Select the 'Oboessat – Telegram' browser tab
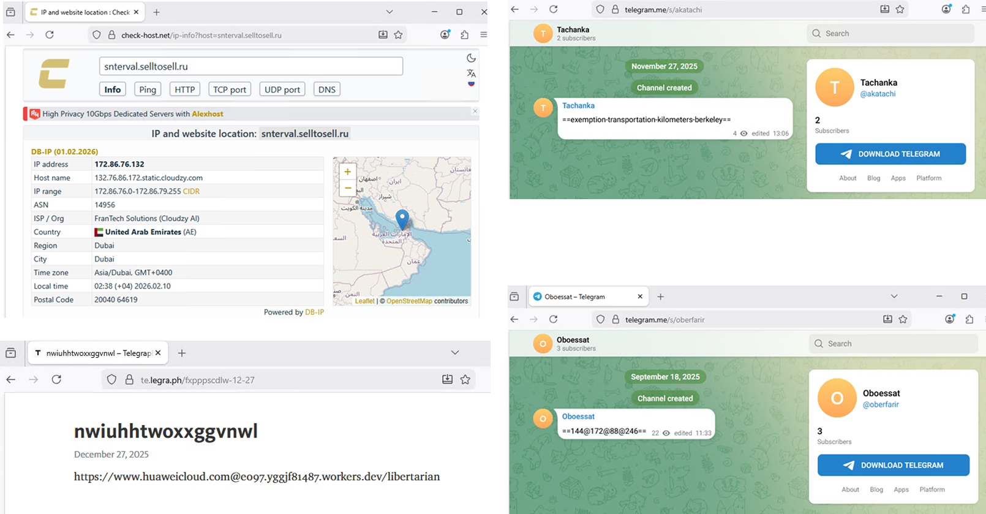The width and height of the screenshot is (986, 514). point(588,297)
